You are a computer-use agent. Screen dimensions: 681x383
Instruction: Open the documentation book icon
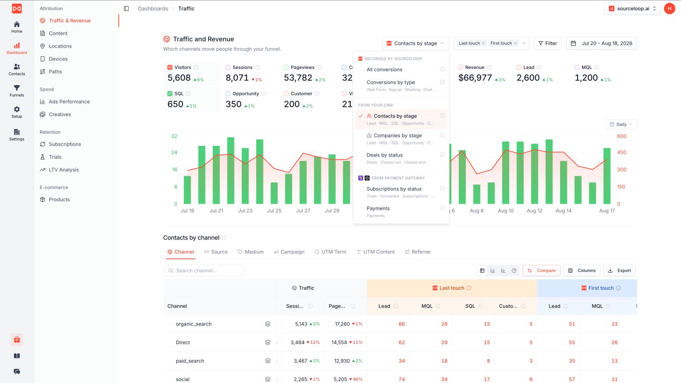[17, 356]
